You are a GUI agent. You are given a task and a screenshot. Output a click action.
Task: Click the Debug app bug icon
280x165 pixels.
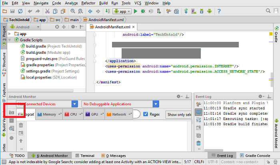[x=143, y=11]
